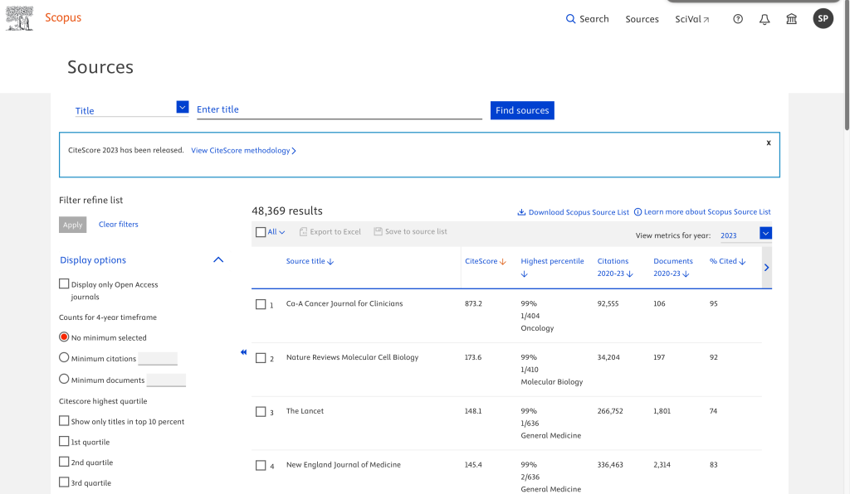Open the SP user profile avatar

(x=823, y=18)
